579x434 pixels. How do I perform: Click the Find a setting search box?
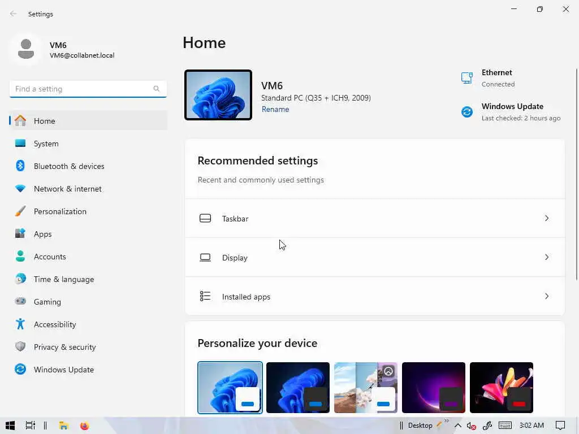(88, 89)
